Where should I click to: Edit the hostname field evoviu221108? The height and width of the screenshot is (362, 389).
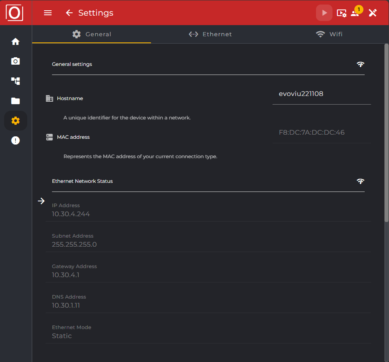coord(321,93)
